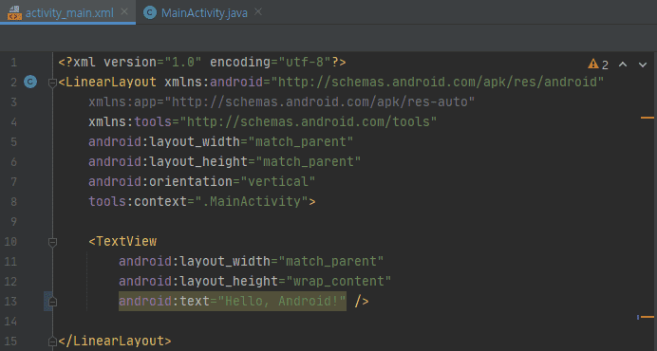This screenshot has width=657, height=351.
Task: Click line number 9 in the gutter
Action: (14, 221)
